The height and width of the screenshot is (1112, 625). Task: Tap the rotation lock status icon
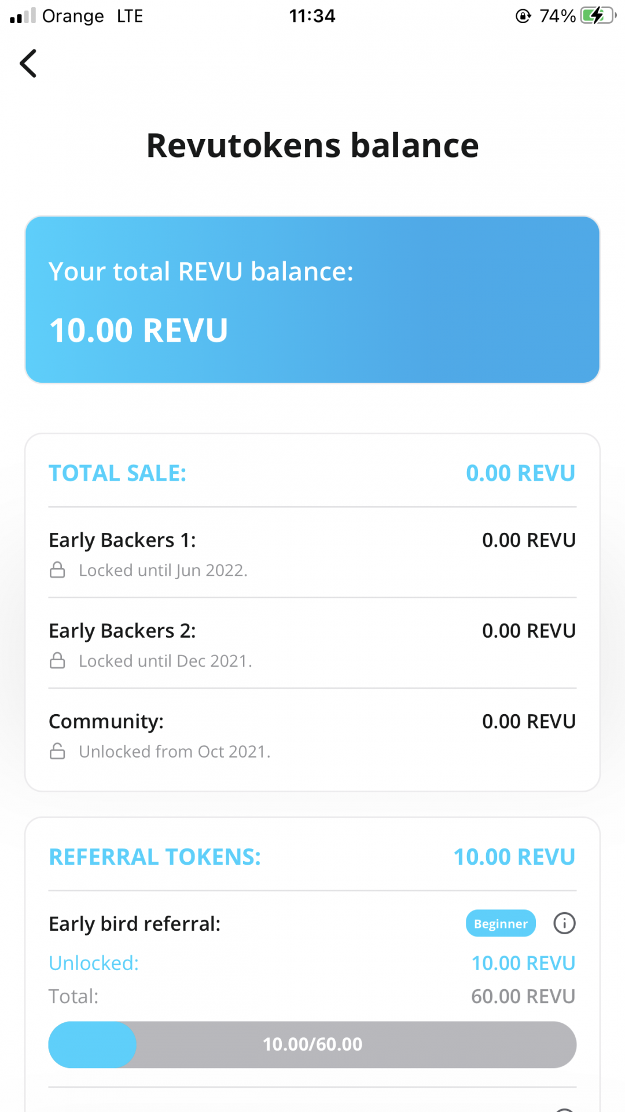pyautogui.click(x=523, y=16)
